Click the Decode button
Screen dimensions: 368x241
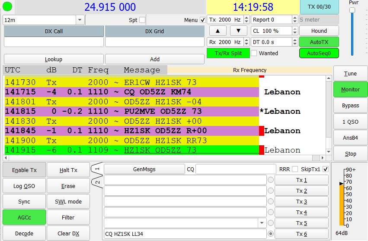tap(24, 233)
